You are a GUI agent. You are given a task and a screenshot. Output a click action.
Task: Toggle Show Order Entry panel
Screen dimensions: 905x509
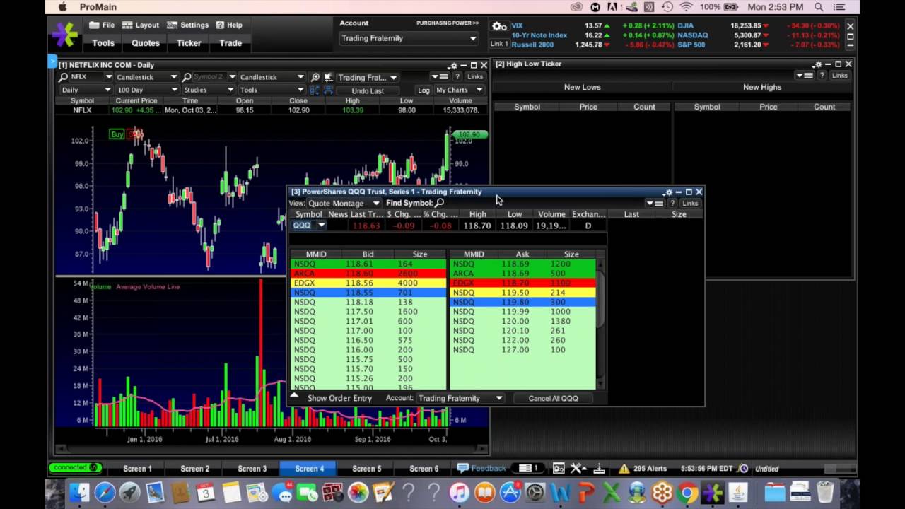339,398
